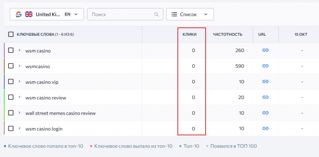Expand wall street memes casino review row

[20, 113]
